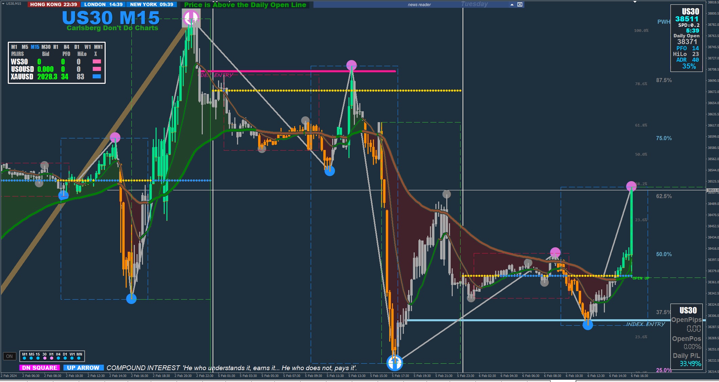Image resolution: width=719 pixels, height=382 pixels.
Task: Toggle the UP ARROW label
Action: point(83,368)
